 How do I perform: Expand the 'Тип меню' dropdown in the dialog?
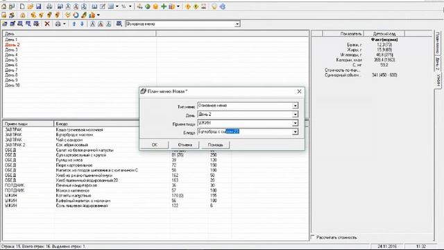tap(295, 106)
